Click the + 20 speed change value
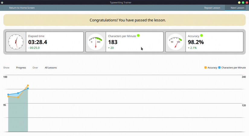 111,48
